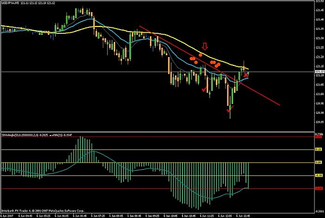Click the gray horizontal current-price line
This screenshot has height=218, width=325.
tap(158, 72)
